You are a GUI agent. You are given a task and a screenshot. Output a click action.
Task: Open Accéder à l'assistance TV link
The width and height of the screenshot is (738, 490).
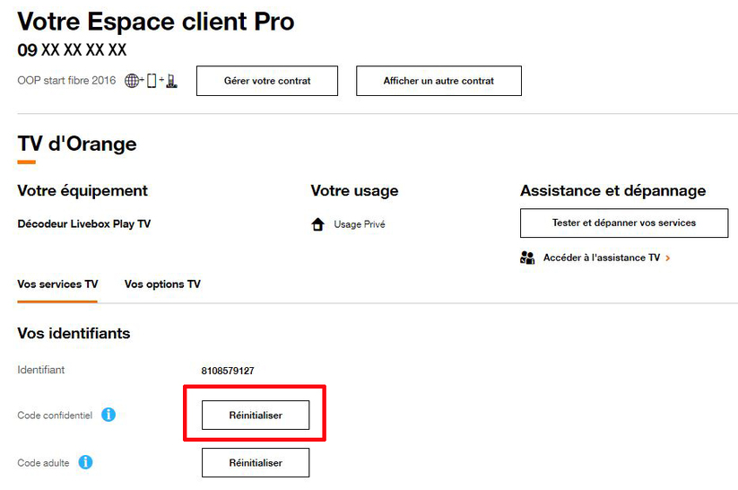[602, 258]
